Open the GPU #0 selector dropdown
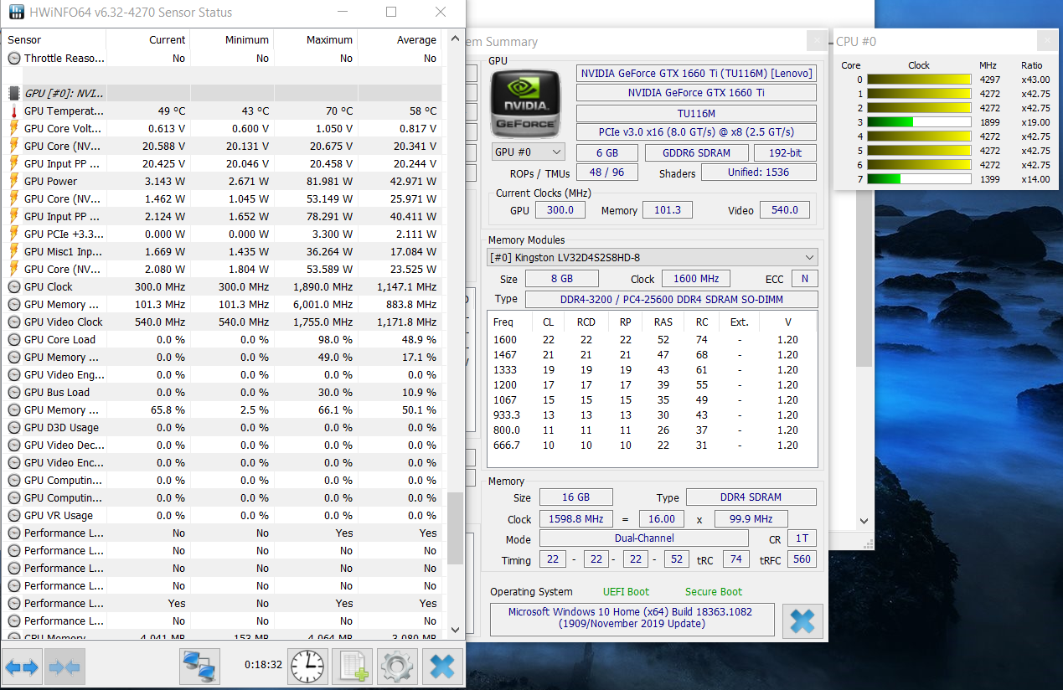This screenshot has width=1063, height=690. tap(528, 152)
